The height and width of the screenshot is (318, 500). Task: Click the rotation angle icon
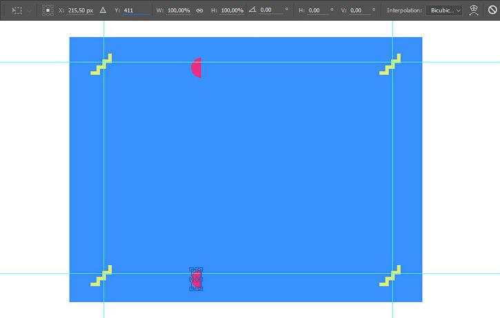[252, 10]
